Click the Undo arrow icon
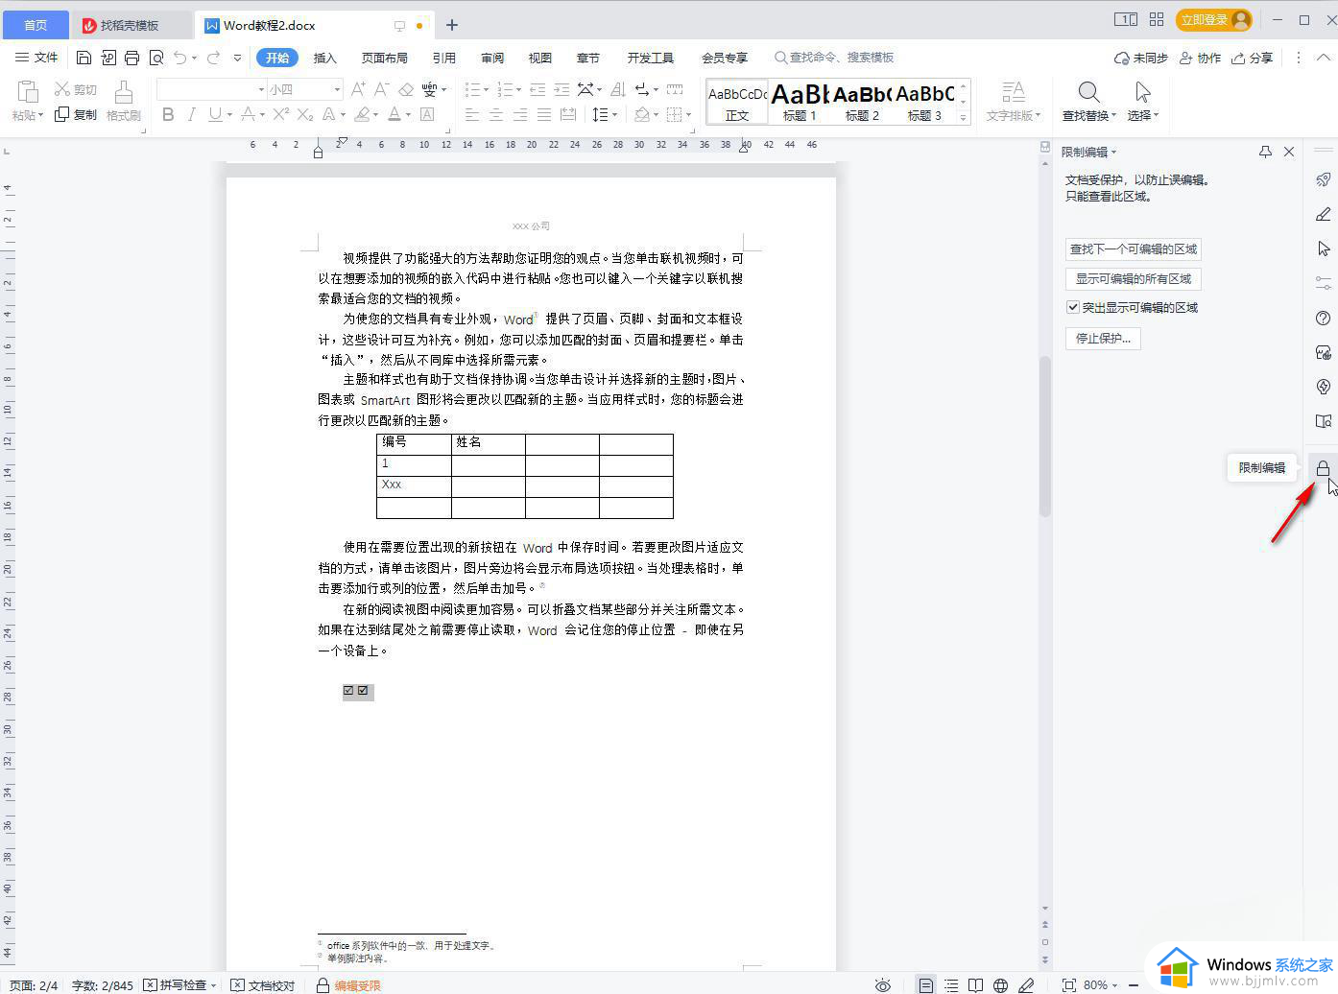This screenshot has height=994, width=1338. 180,58
